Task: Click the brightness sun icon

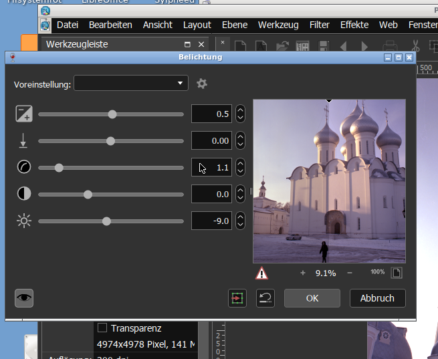Action: pos(24,221)
